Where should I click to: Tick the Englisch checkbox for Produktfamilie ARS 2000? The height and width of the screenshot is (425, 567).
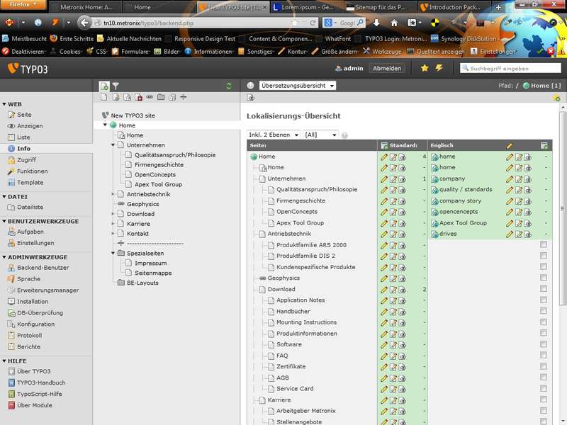pyautogui.click(x=544, y=245)
